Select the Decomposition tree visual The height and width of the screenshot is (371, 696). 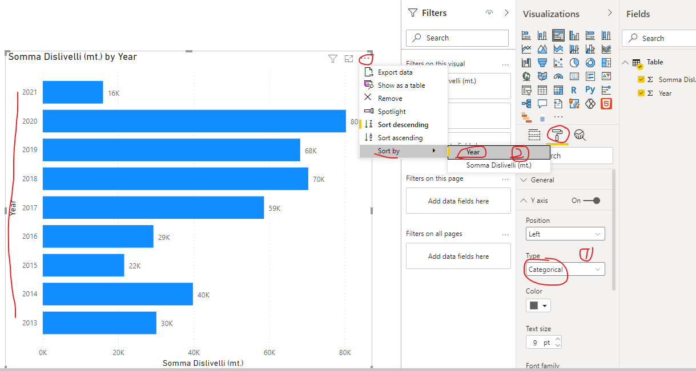click(x=526, y=103)
